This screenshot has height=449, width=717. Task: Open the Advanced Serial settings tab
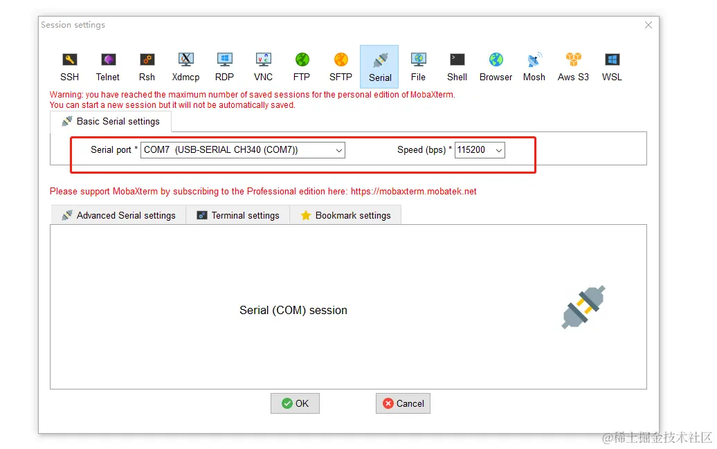pyautogui.click(x=118, y=215)
